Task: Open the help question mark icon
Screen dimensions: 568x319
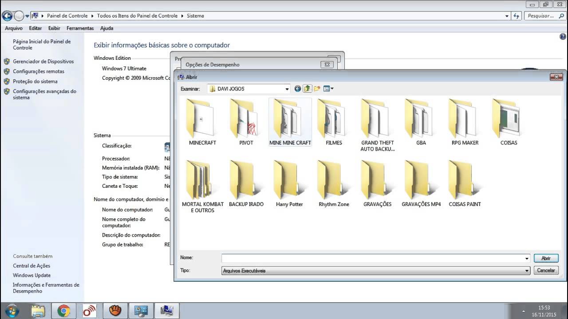Action: pos(563,37)
